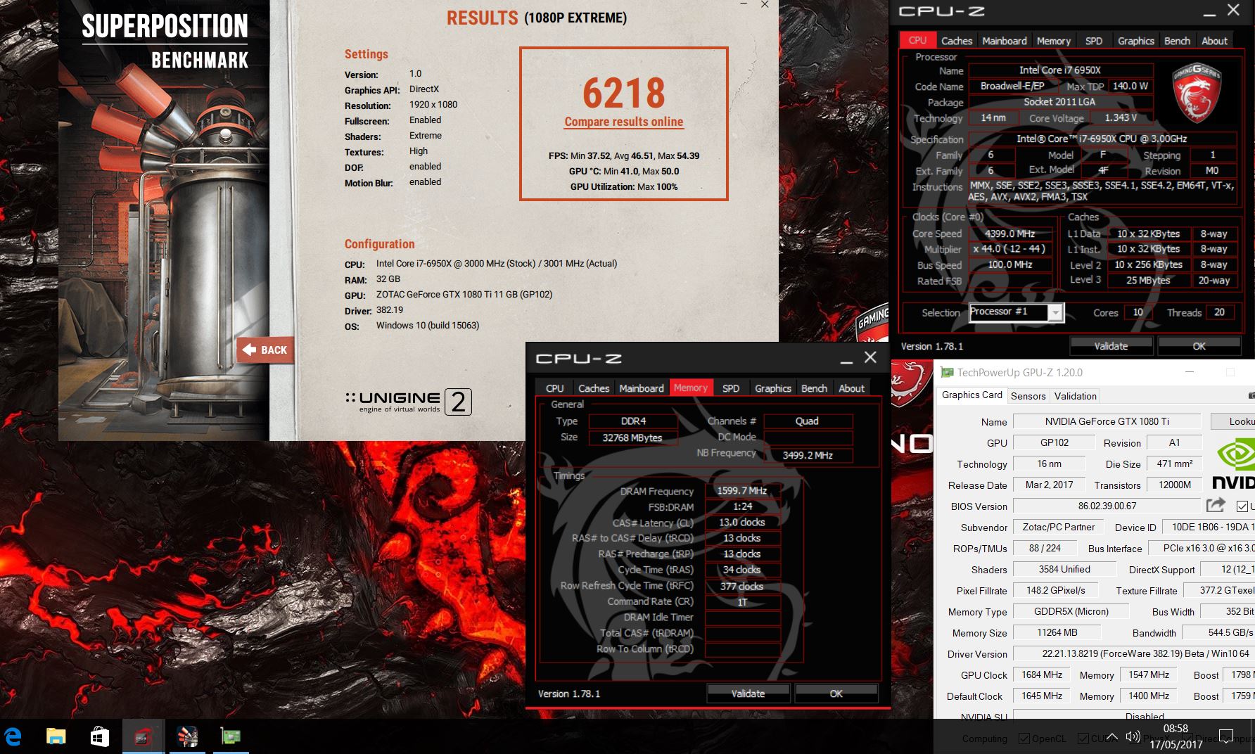Open Bench tab in lower CPU-Z window
Viewport: 1255px width, 754px height.
(814, 388)
